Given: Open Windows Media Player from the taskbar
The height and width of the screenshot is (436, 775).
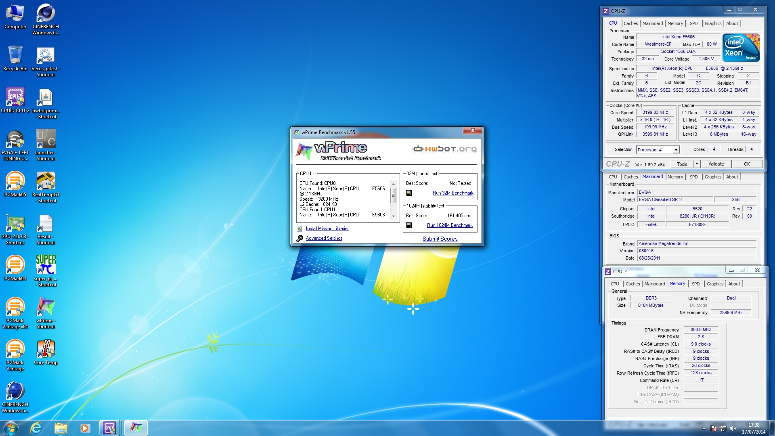Looking at the screenshot, I should click(85, 428).
